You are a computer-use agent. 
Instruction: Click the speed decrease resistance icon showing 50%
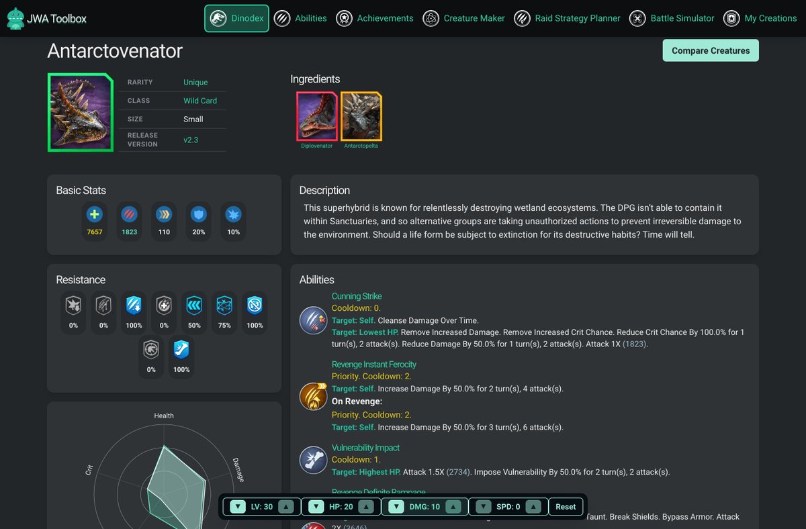[194, 306]
